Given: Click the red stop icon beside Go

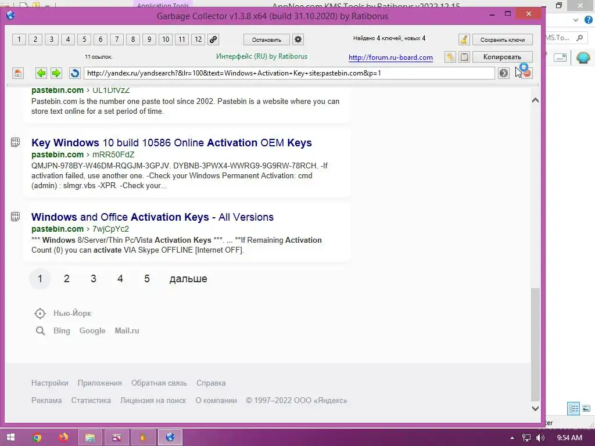Looking at the screenshot, I should pyautogui.click(x=526, y=73).
